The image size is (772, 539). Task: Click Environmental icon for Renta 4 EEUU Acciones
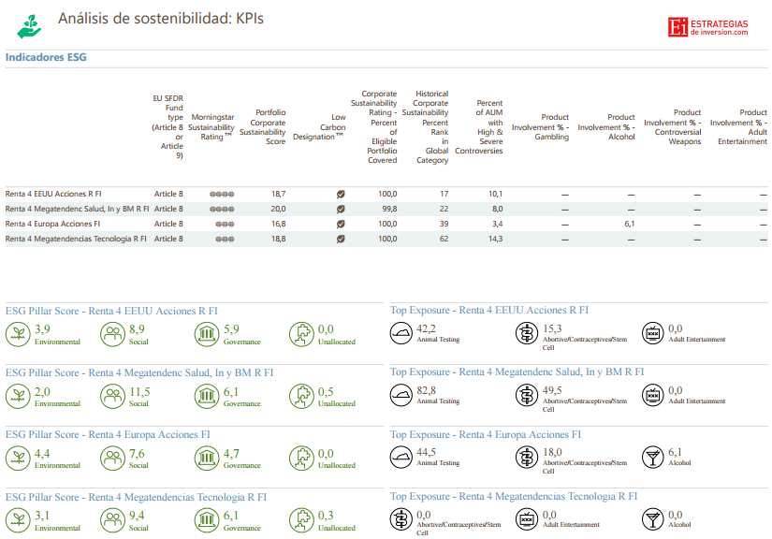[x=18, y=333]
